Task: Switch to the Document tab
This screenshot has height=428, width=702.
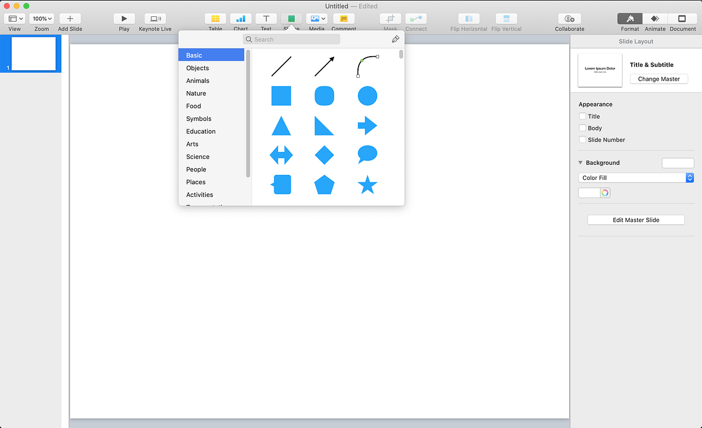Action: [x=683, y=19]
